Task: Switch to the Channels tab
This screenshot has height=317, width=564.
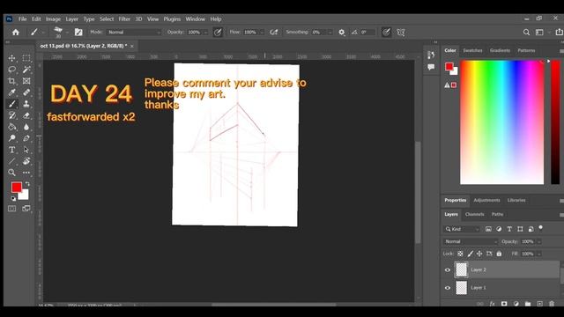Action: [474, 214]
